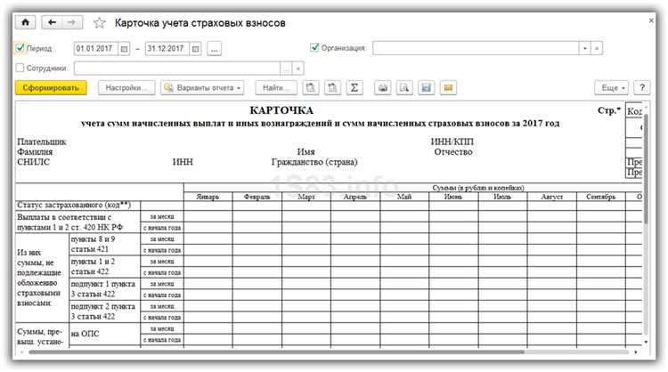The width and height of the screenshot is (668, 372).
Task: Click the sum (Σ) icon
Action: 354,88
